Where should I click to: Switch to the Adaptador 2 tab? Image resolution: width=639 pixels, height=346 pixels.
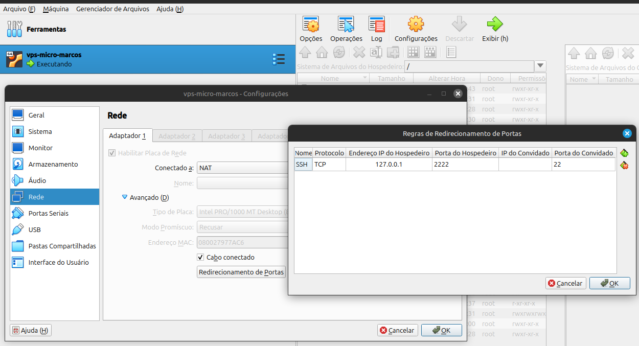click(x=177, y=136)
